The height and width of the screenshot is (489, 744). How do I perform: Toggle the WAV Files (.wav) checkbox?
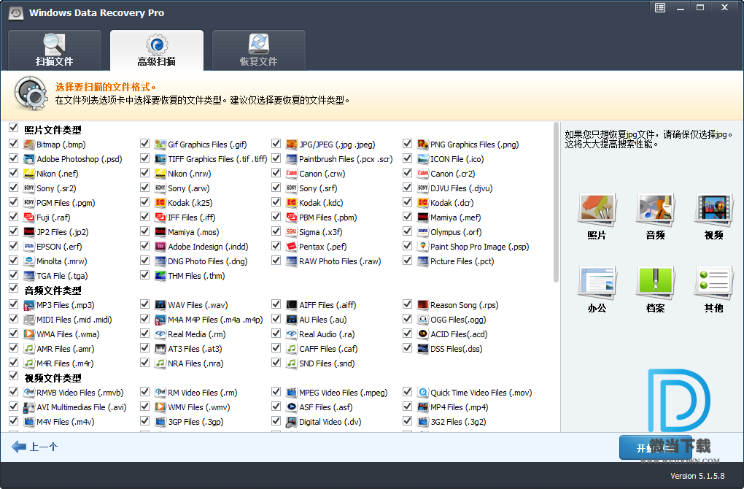[144, 304]
